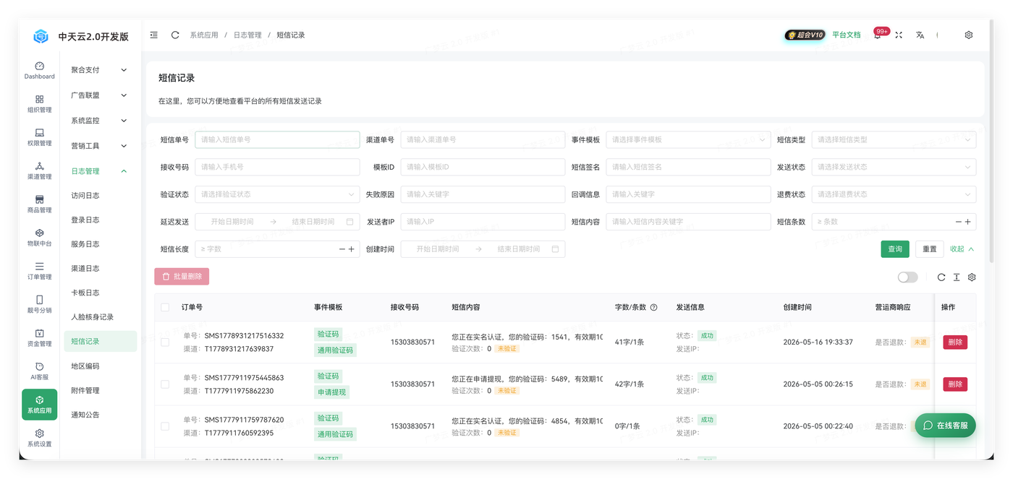The image size is (1013, 479).
Task: Open 物联中台 sidebar icon
Action: [39, 238]
